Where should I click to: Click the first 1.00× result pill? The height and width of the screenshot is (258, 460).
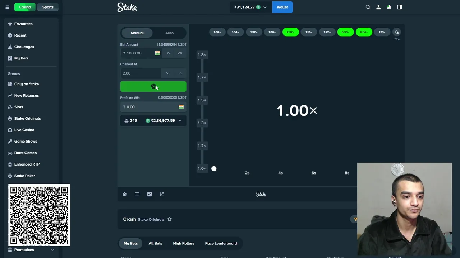click(217, 32)
